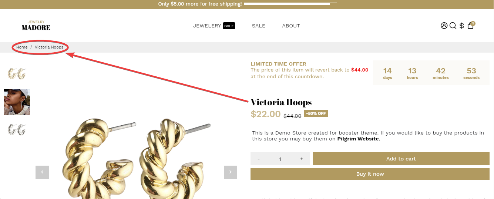Go to previous product image arrow
The height and width of the screenshot is (199, 494).
coord(42,172)
